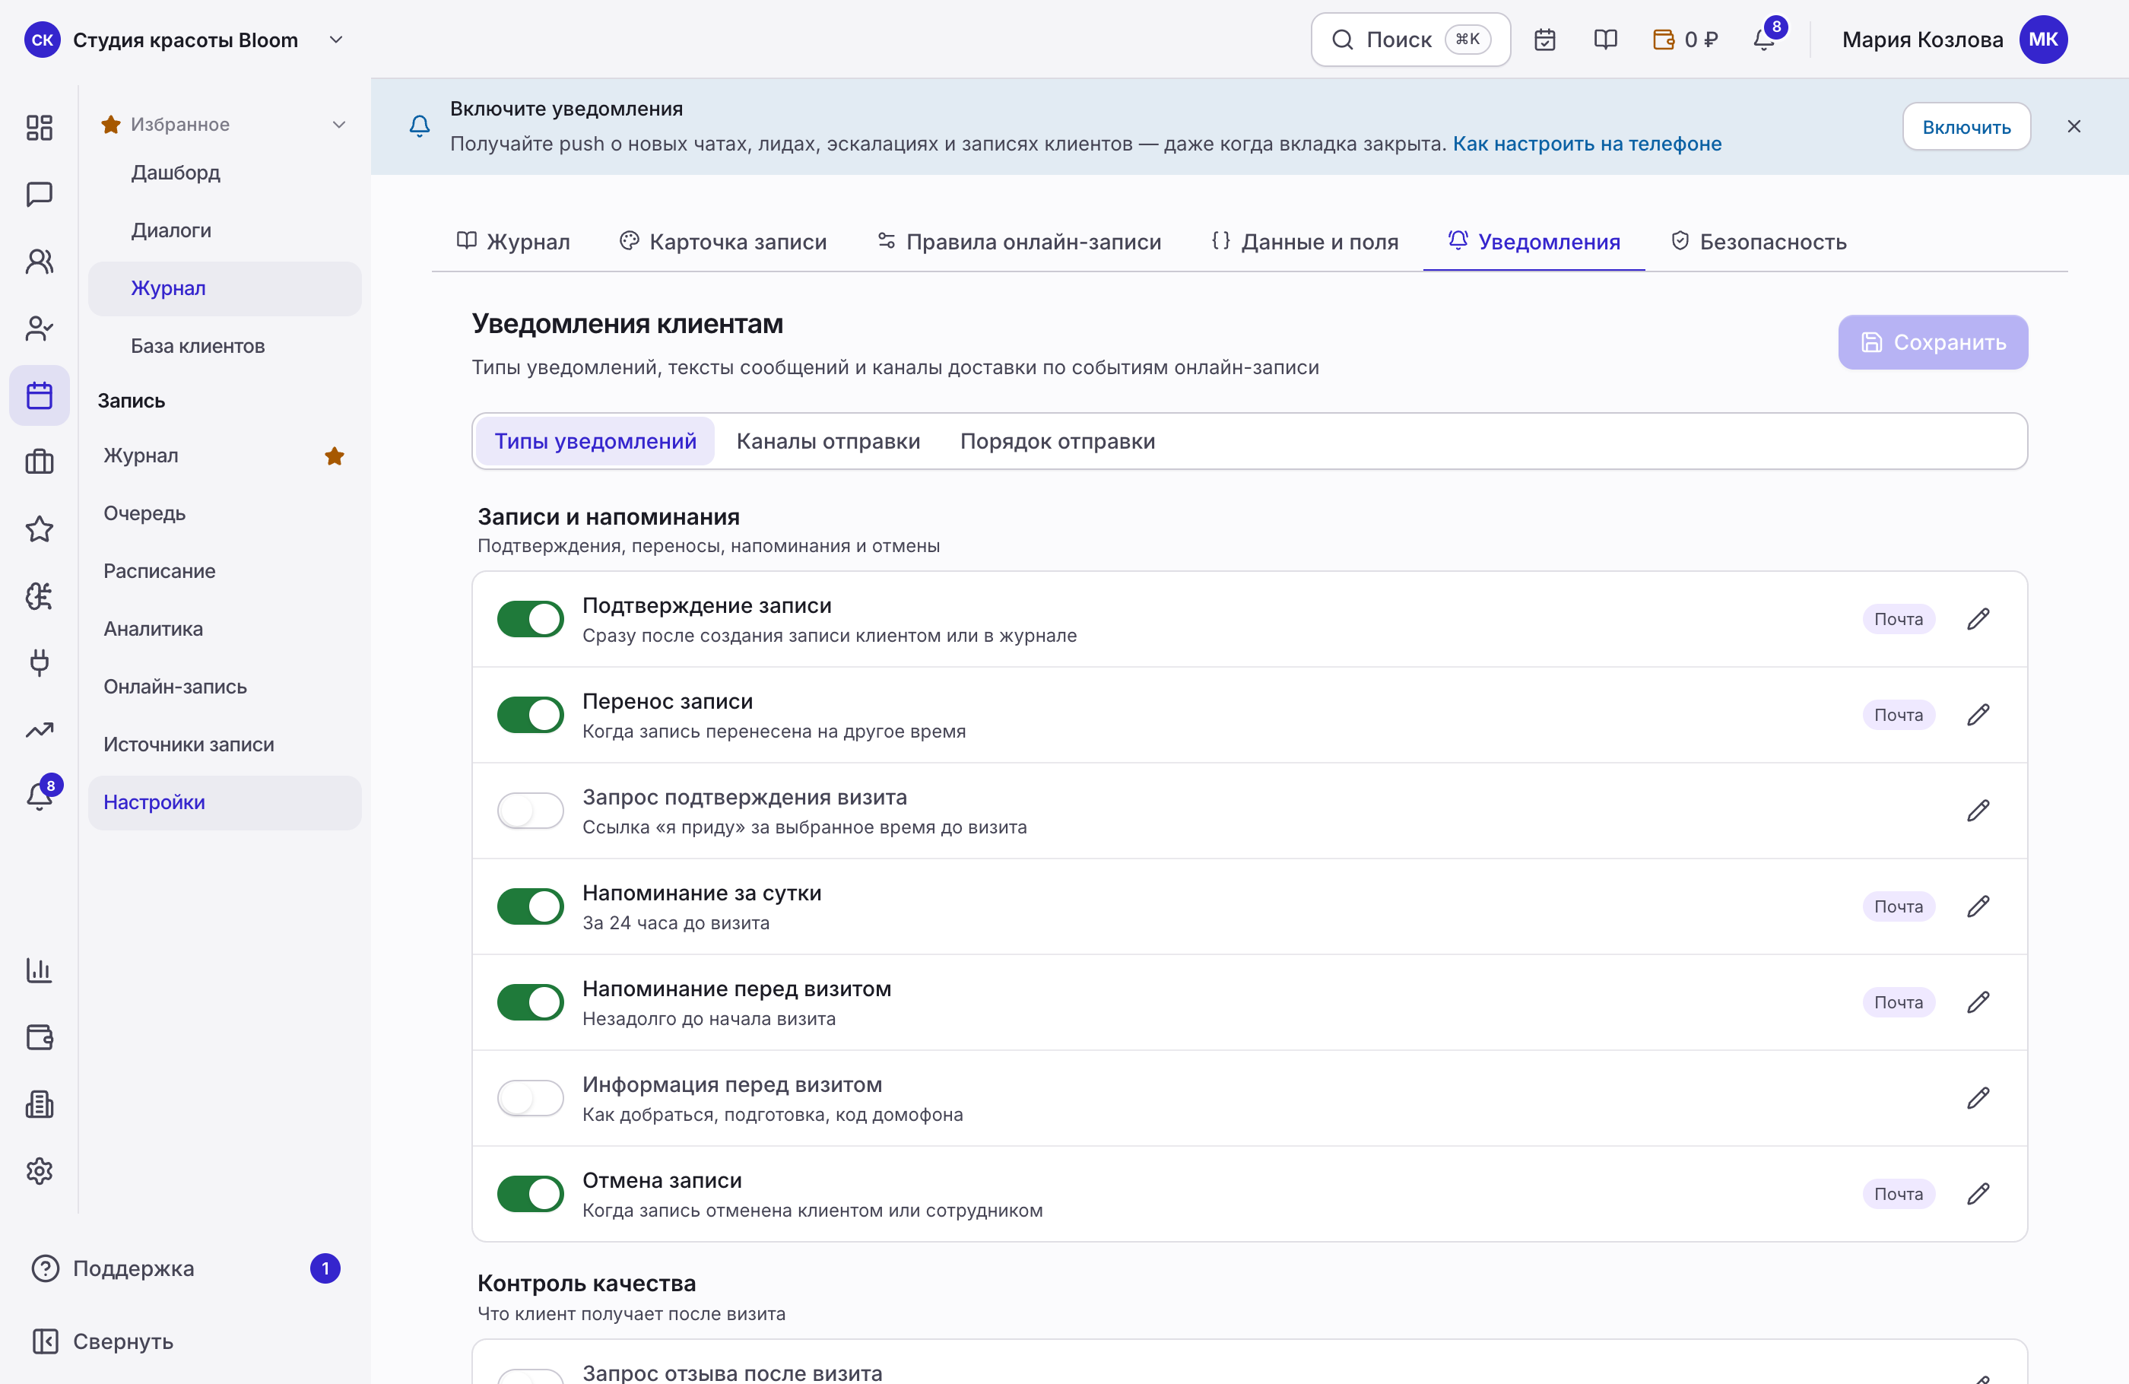2129x1384 pixels.
Task: Open the bar chart reports icon in left rail
Action: 40,970
